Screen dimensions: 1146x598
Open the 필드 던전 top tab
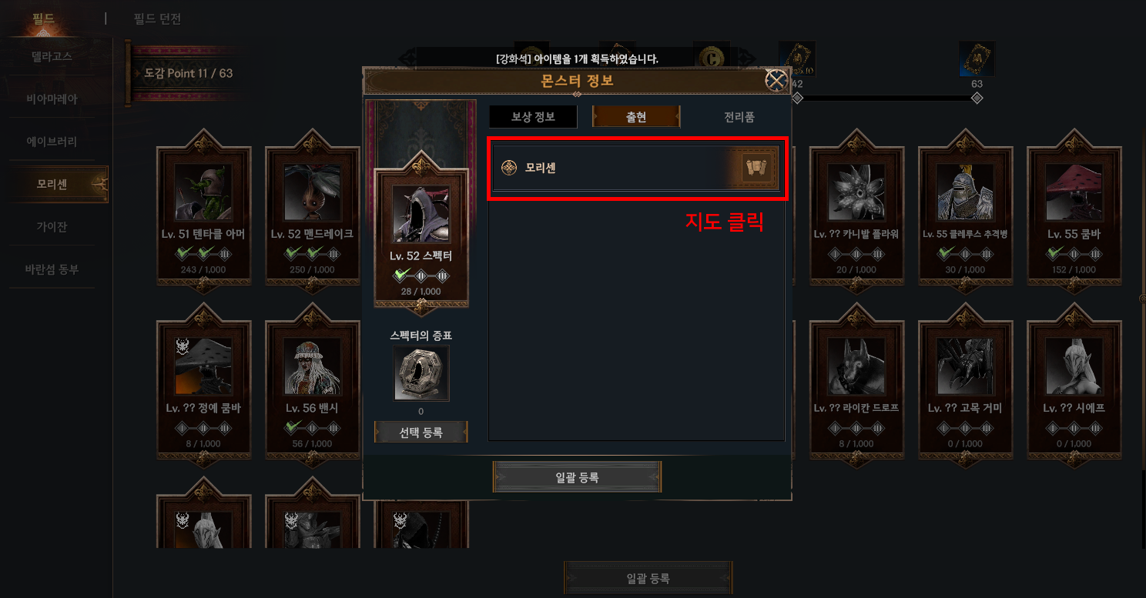click(x=156, y=18)
